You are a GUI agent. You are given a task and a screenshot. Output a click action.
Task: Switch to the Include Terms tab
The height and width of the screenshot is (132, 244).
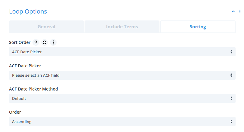click(x=122, y=27)
